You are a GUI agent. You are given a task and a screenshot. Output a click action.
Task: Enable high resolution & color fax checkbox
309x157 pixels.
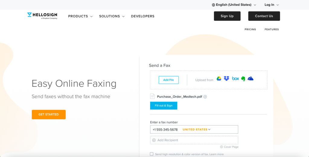click(x=151, y=154)
